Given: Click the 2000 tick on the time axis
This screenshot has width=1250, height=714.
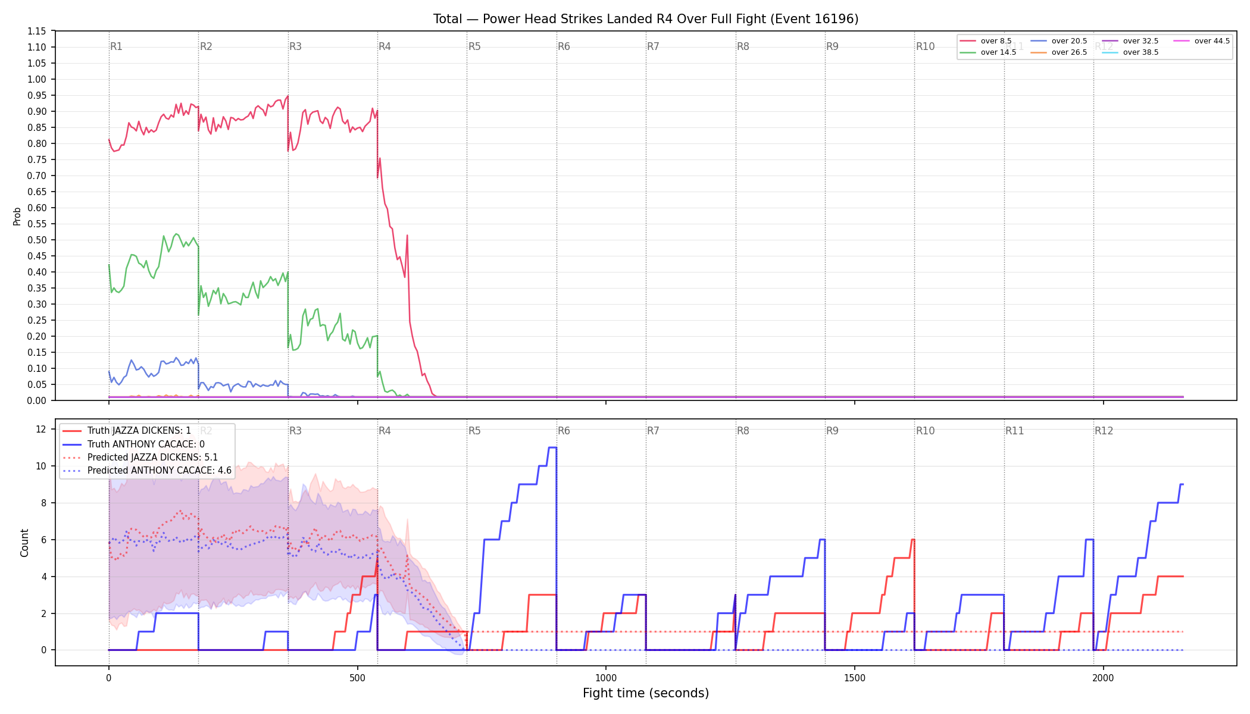Looking at the screenshot, I should tap(1103, 678).
